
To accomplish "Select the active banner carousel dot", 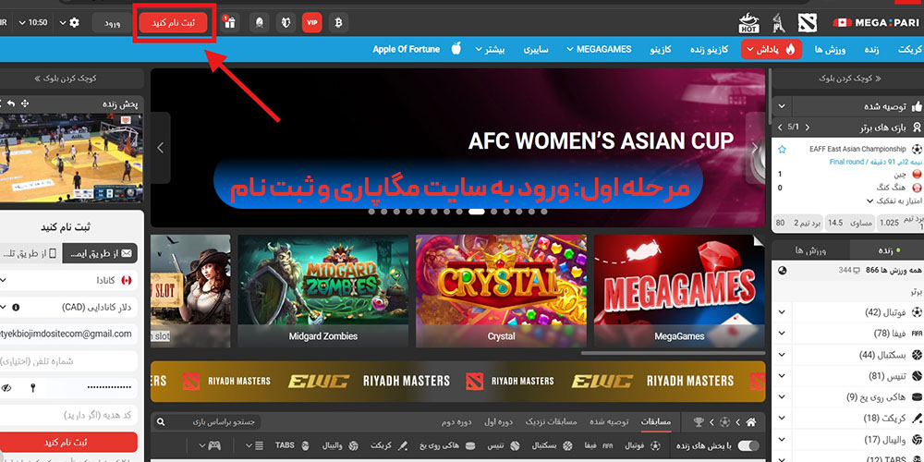I will coord(476,212).
